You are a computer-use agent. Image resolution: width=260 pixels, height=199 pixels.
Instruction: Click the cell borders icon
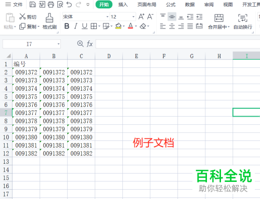click(x=94, y=26)
